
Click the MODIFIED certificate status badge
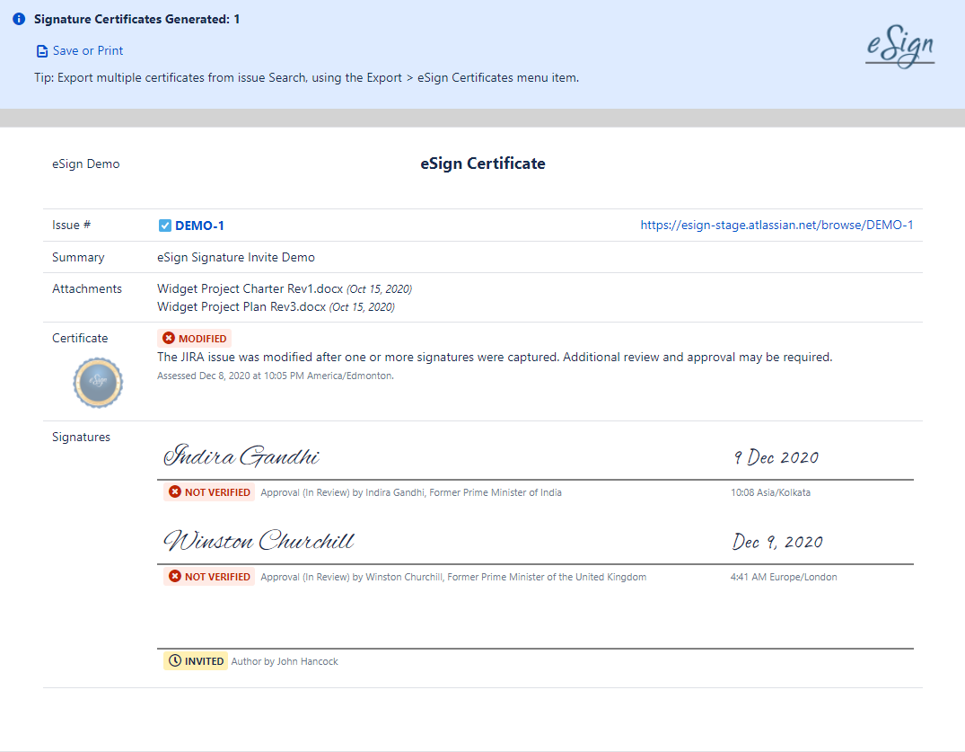pos(195,339)
